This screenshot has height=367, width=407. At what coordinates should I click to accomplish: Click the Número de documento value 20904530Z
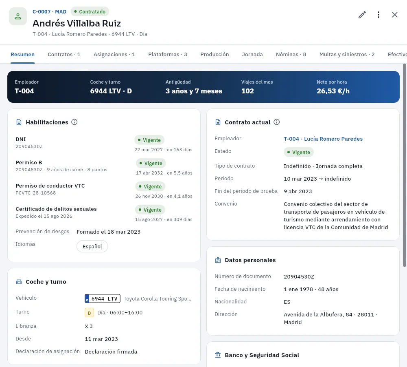click(299, 276)
